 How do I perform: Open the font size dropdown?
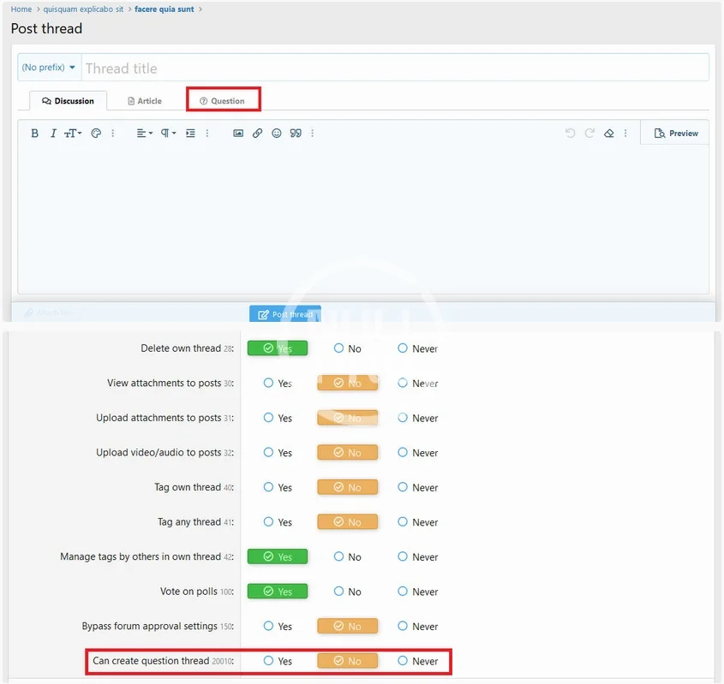[73, 134]
